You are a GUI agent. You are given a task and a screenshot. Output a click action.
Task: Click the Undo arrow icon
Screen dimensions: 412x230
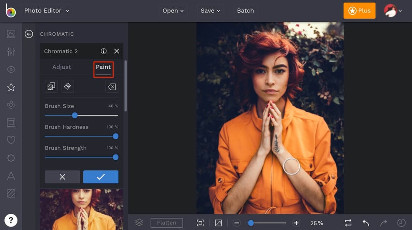pyautogui.click(x=366, y=223)
